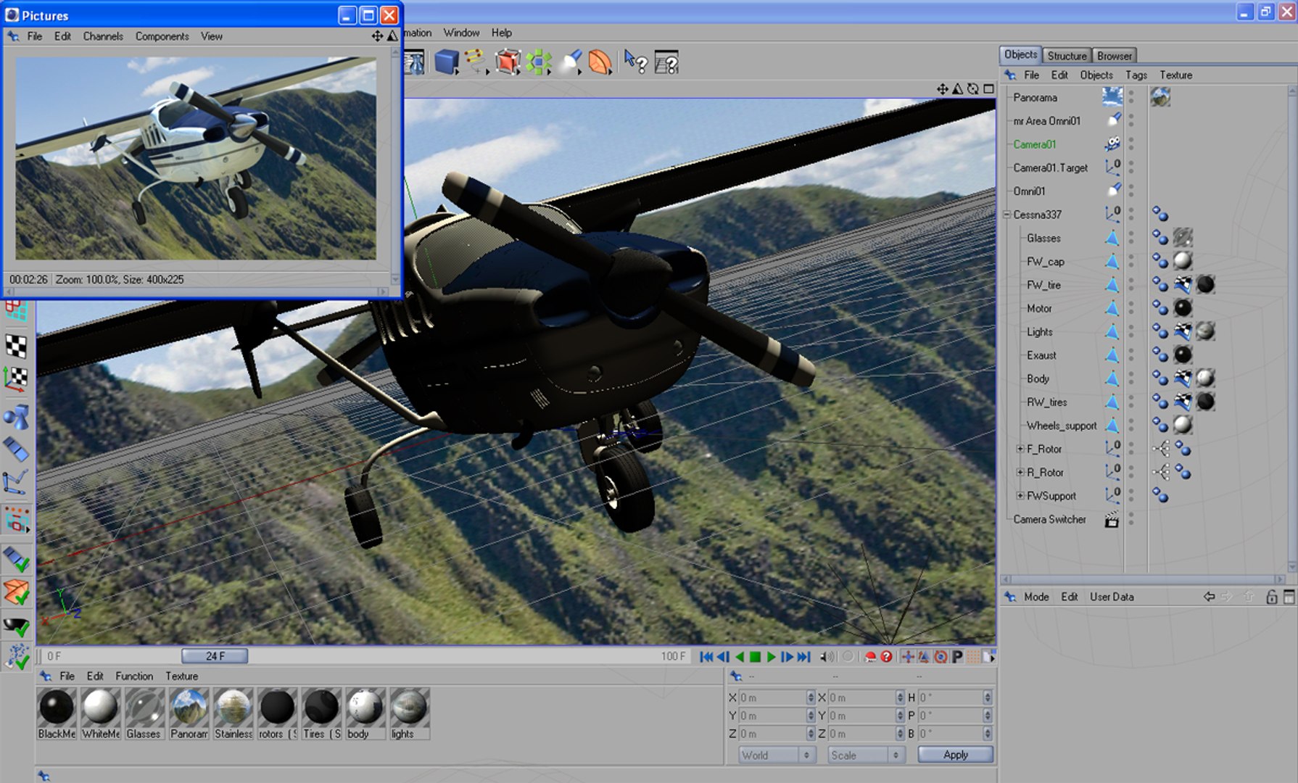
Task: Switch to the Browser tab
Action: (x=1115, y=56)
